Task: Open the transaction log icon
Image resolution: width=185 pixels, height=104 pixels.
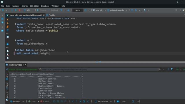Action: pyautogui.click(x=86, y=10)
